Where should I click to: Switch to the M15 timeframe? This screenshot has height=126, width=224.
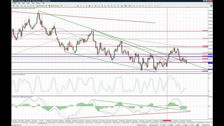tap(140, 6)
